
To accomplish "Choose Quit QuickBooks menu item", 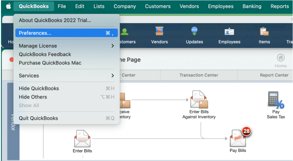I will [x=67, y=118].
